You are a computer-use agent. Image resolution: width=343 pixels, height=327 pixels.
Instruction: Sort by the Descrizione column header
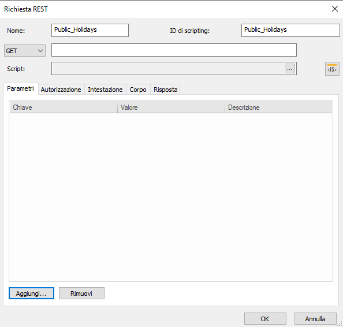point(278,107)
